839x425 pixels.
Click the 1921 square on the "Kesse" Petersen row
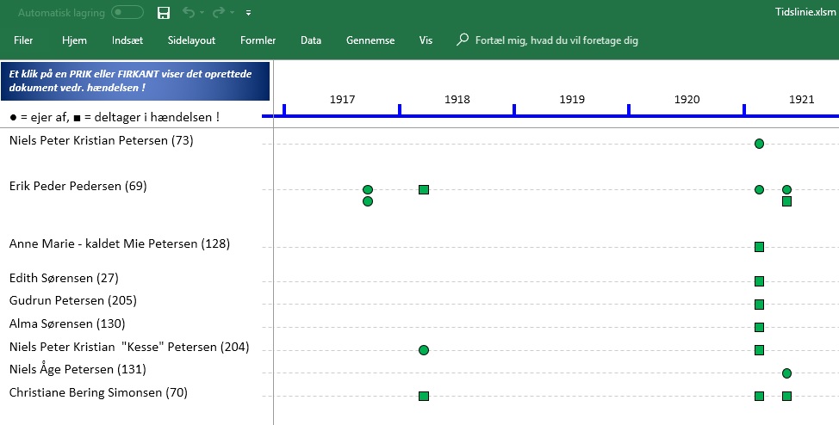[x=759, y=350]
